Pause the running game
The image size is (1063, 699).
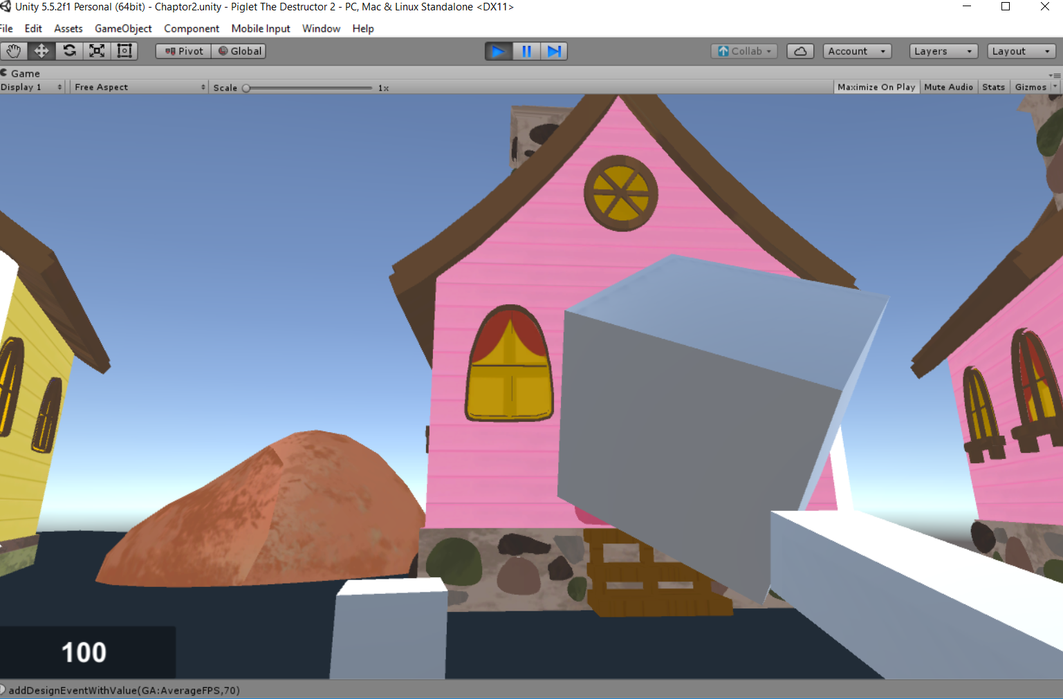(x=526, y=51)
